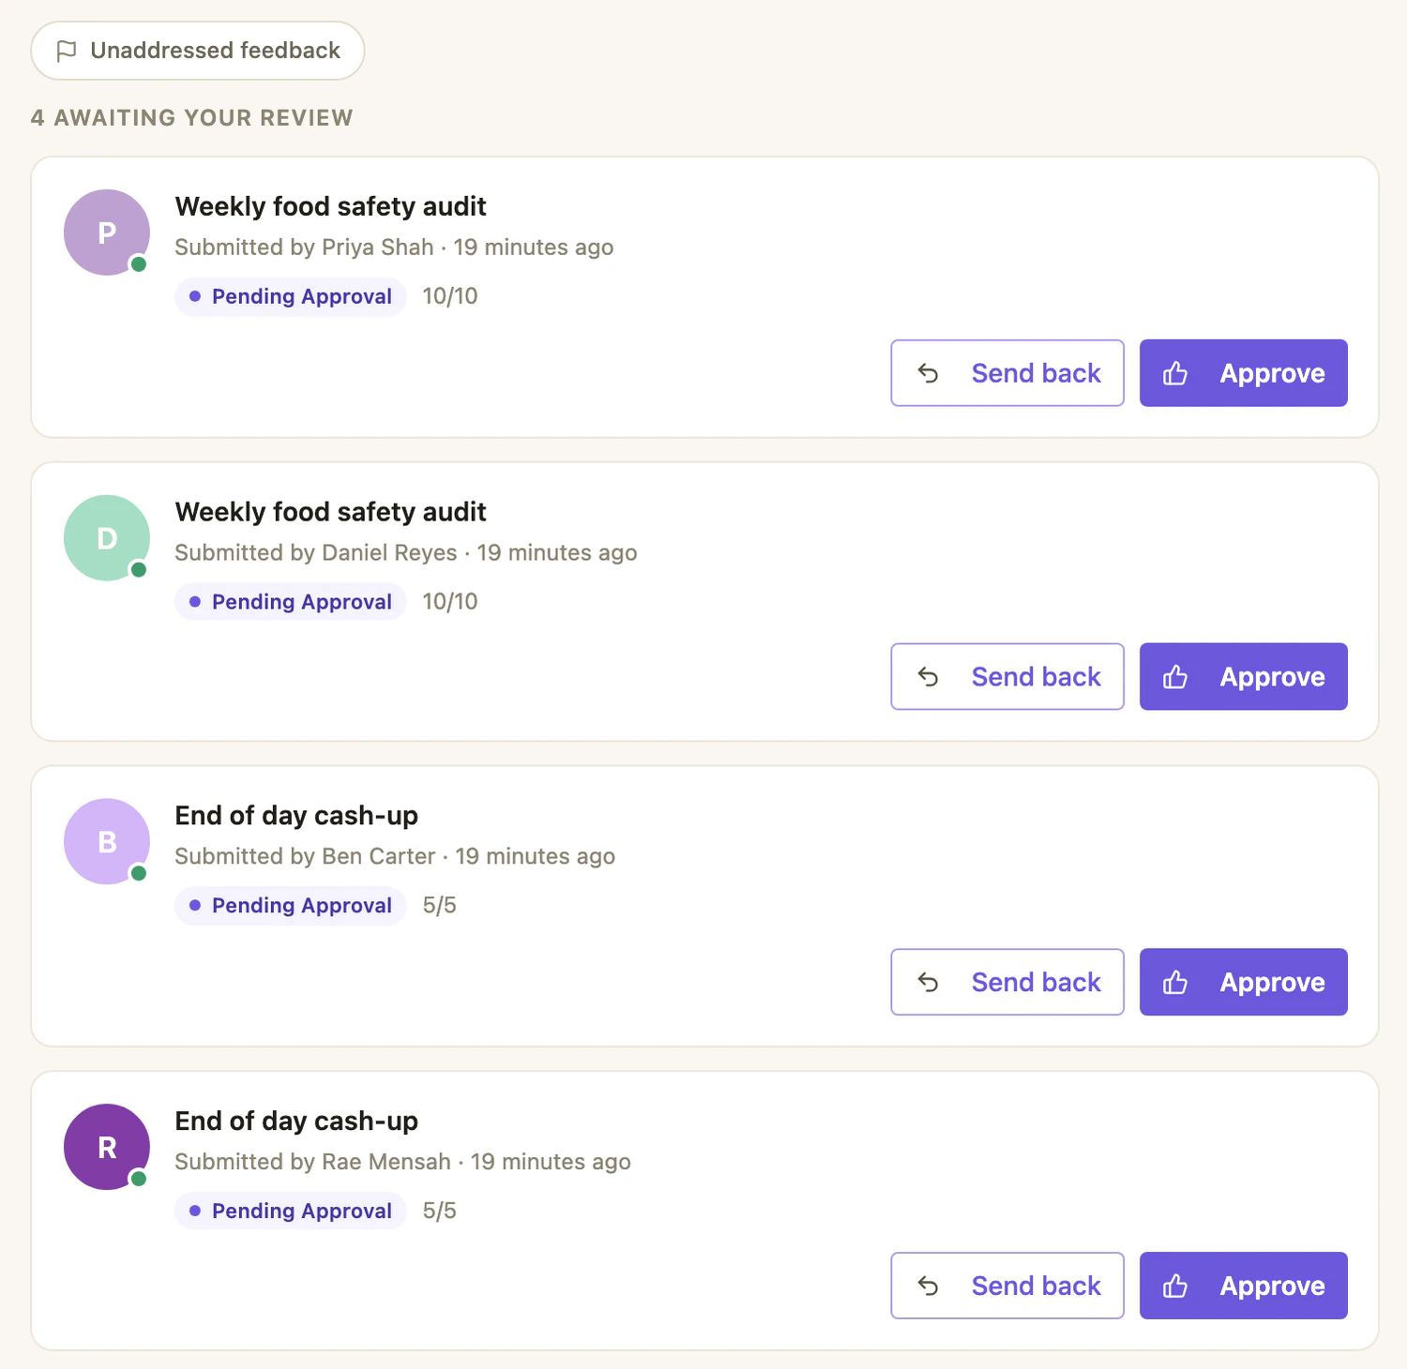The image size is (1407, 1369).
Task: Open Rae Mensah's dark purple R avatar
Action: [107, 1148]
